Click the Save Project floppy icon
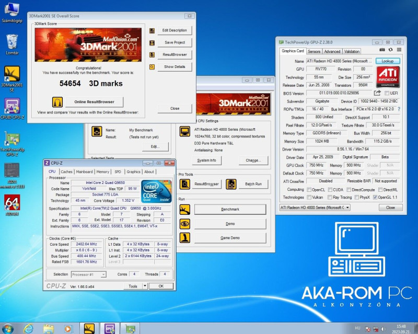 tap(152, 43)
